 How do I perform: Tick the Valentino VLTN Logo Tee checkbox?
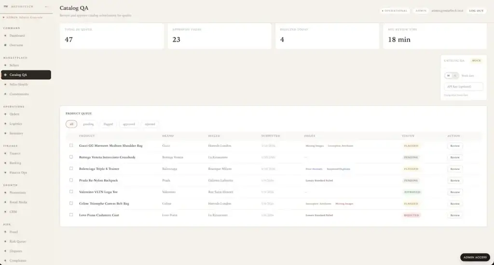(x=71, y=192)
